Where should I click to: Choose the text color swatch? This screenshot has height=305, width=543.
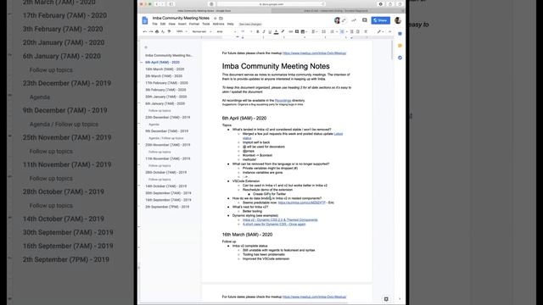[x=276, y=31]
